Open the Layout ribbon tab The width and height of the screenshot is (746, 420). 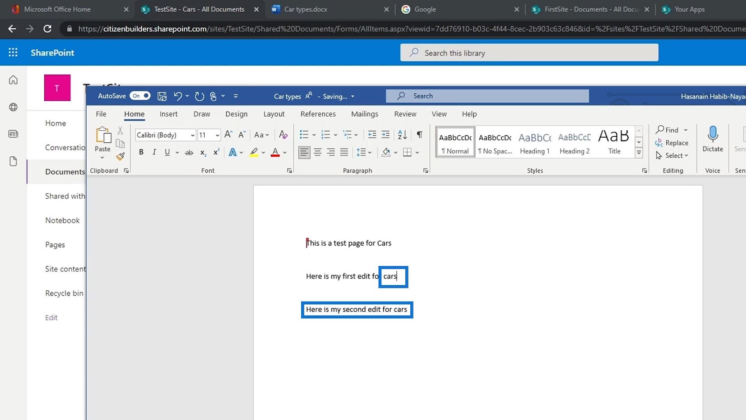[x=274, y=114]
